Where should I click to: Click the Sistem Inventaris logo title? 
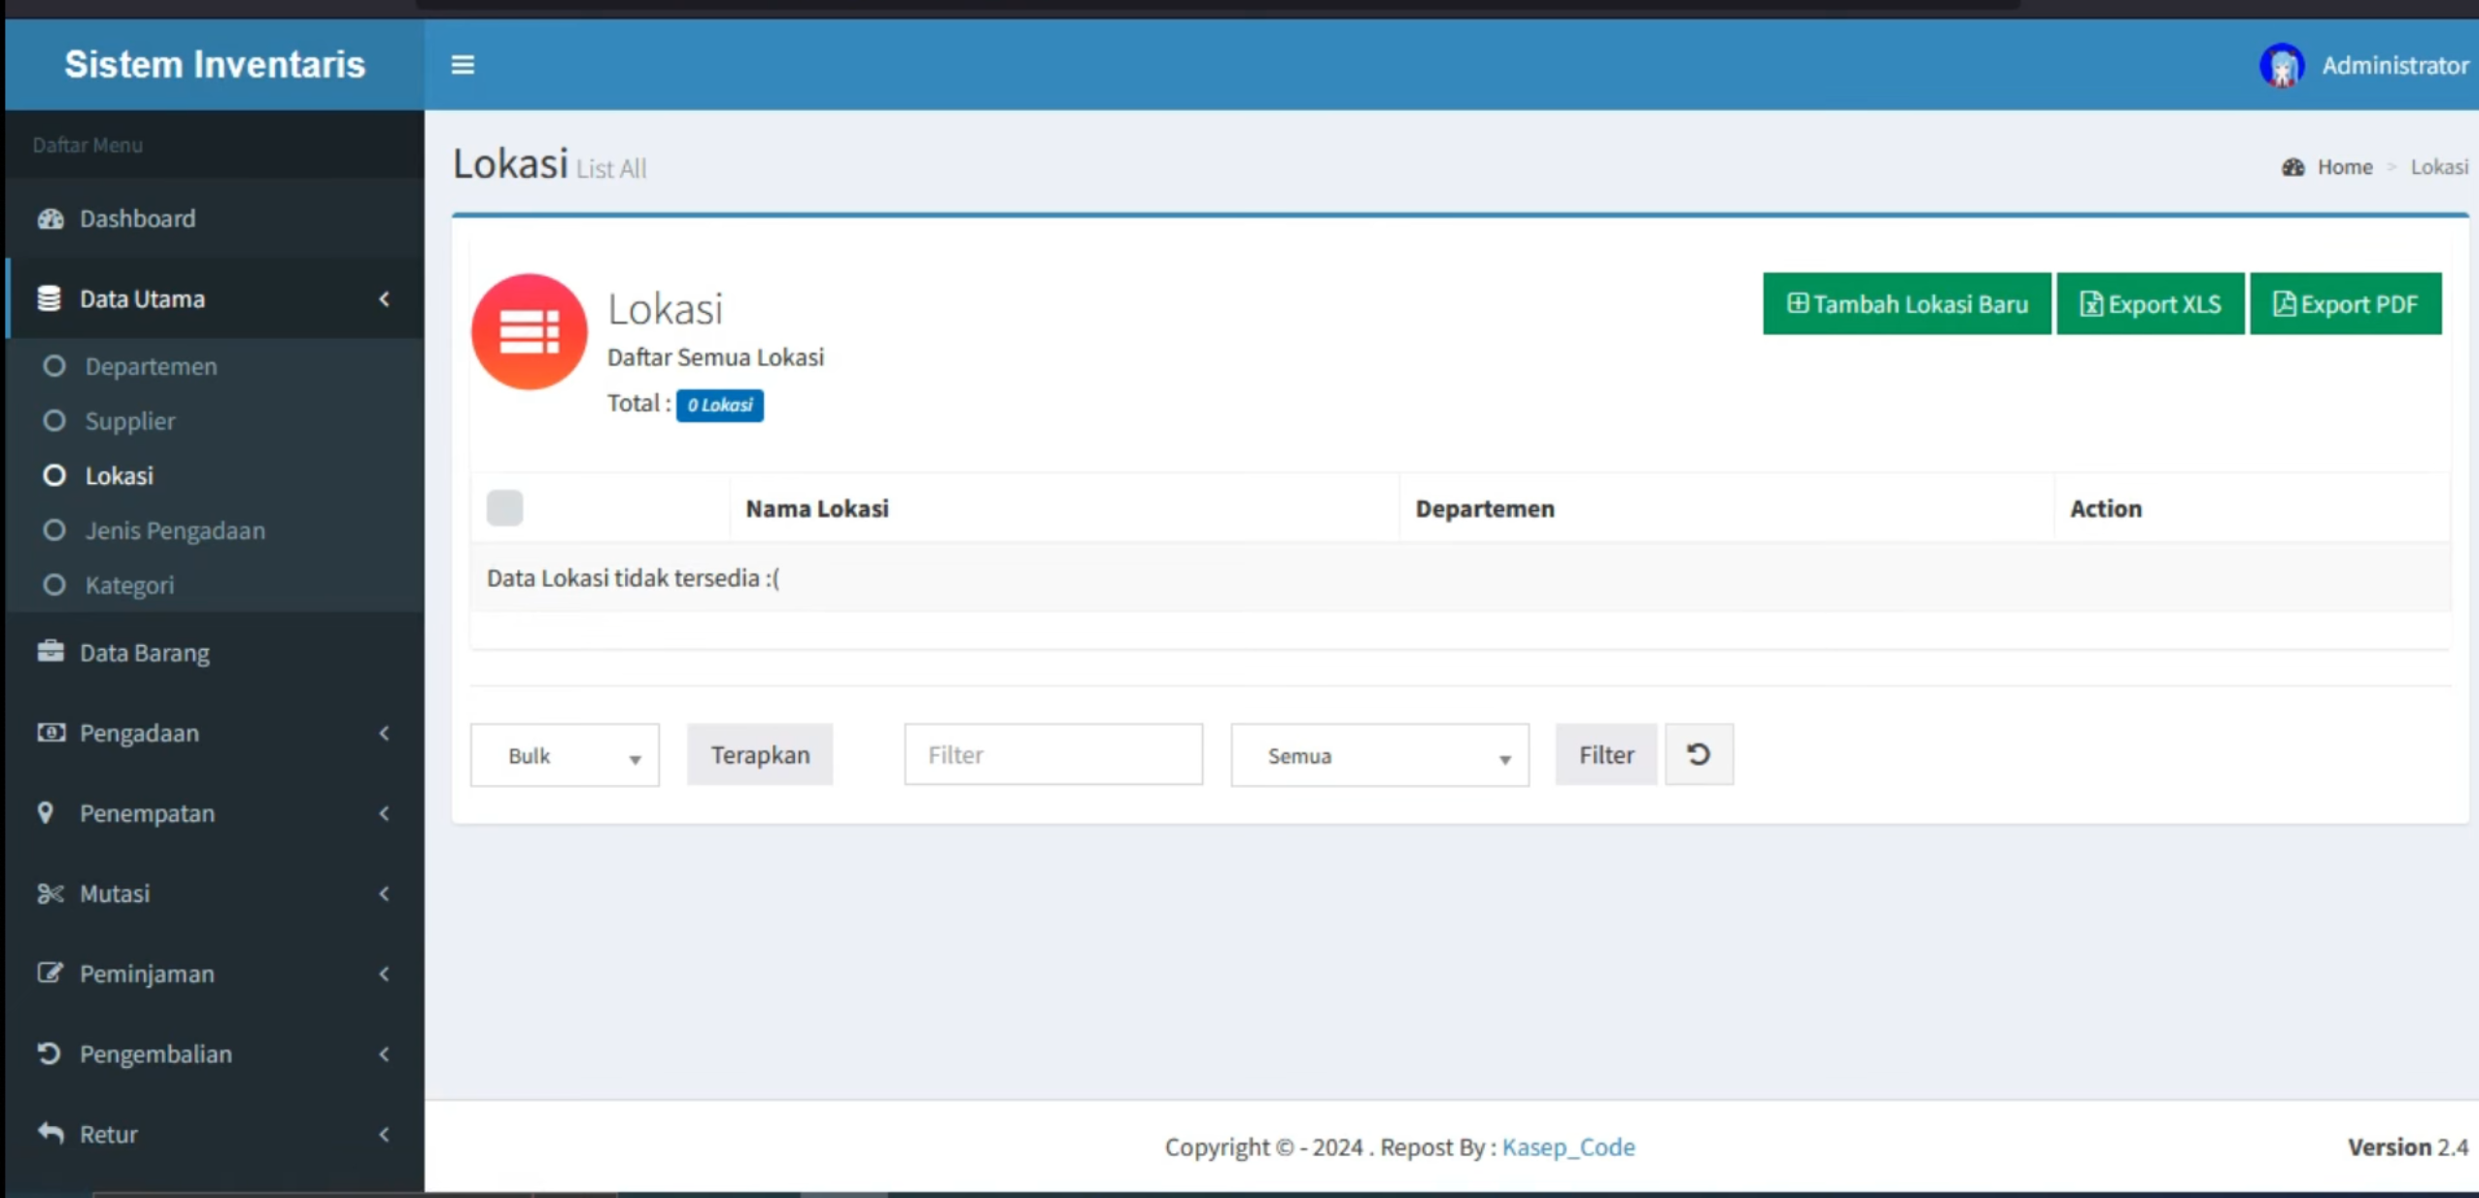(x=215, y=64)
